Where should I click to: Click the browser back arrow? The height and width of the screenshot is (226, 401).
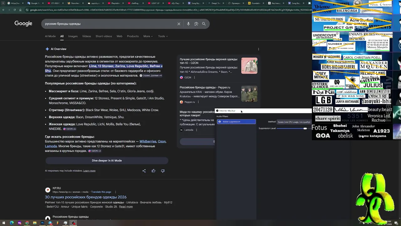pos(3,10)
